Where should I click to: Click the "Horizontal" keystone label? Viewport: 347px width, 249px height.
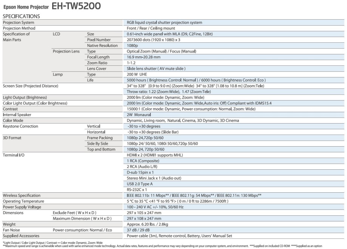(x=96, y=132)
